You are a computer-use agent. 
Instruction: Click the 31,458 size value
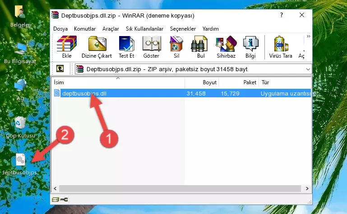(196, 93)
